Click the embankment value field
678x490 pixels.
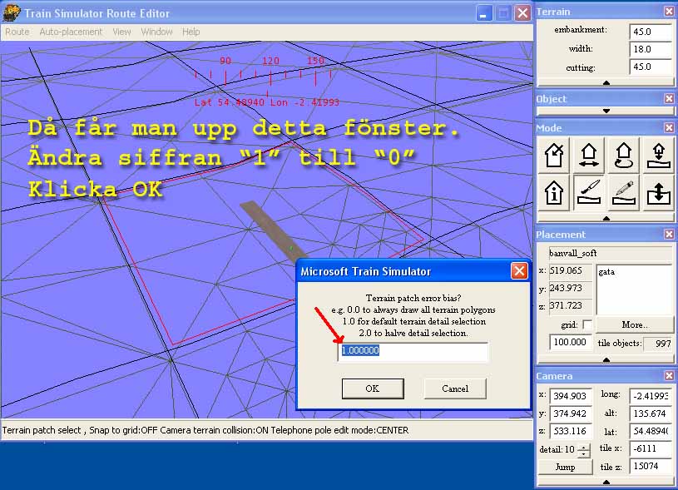pos(651,32)
